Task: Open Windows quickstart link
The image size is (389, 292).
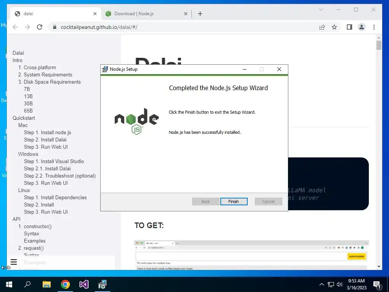Action: (28, 154)
